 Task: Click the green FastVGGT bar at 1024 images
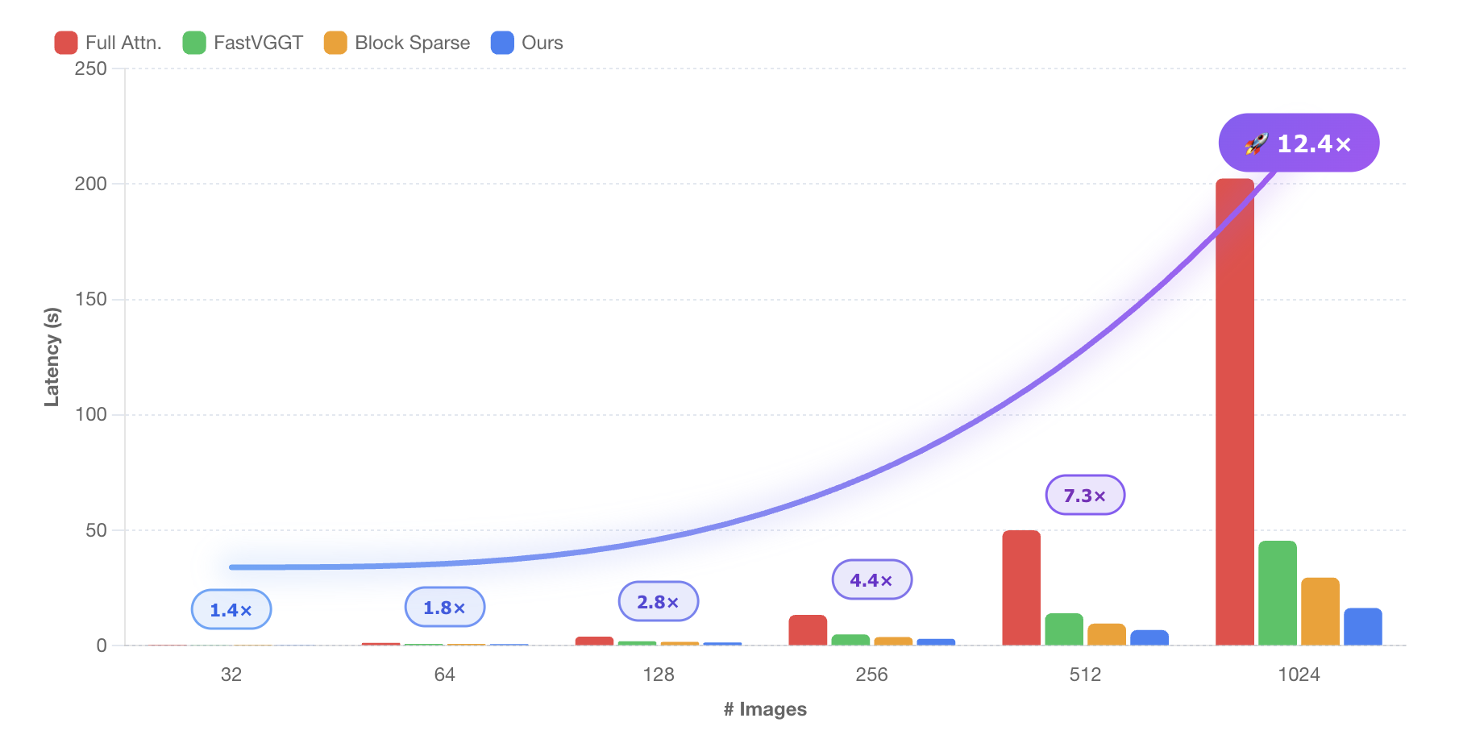[x=1277, y=593]
